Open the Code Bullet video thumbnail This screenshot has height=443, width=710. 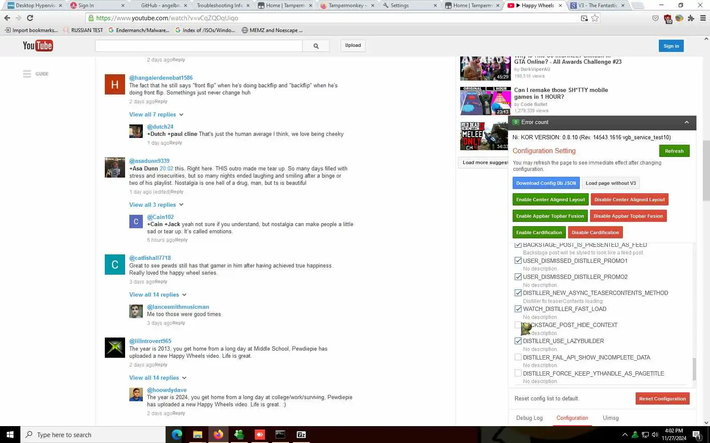pos(485,101)
